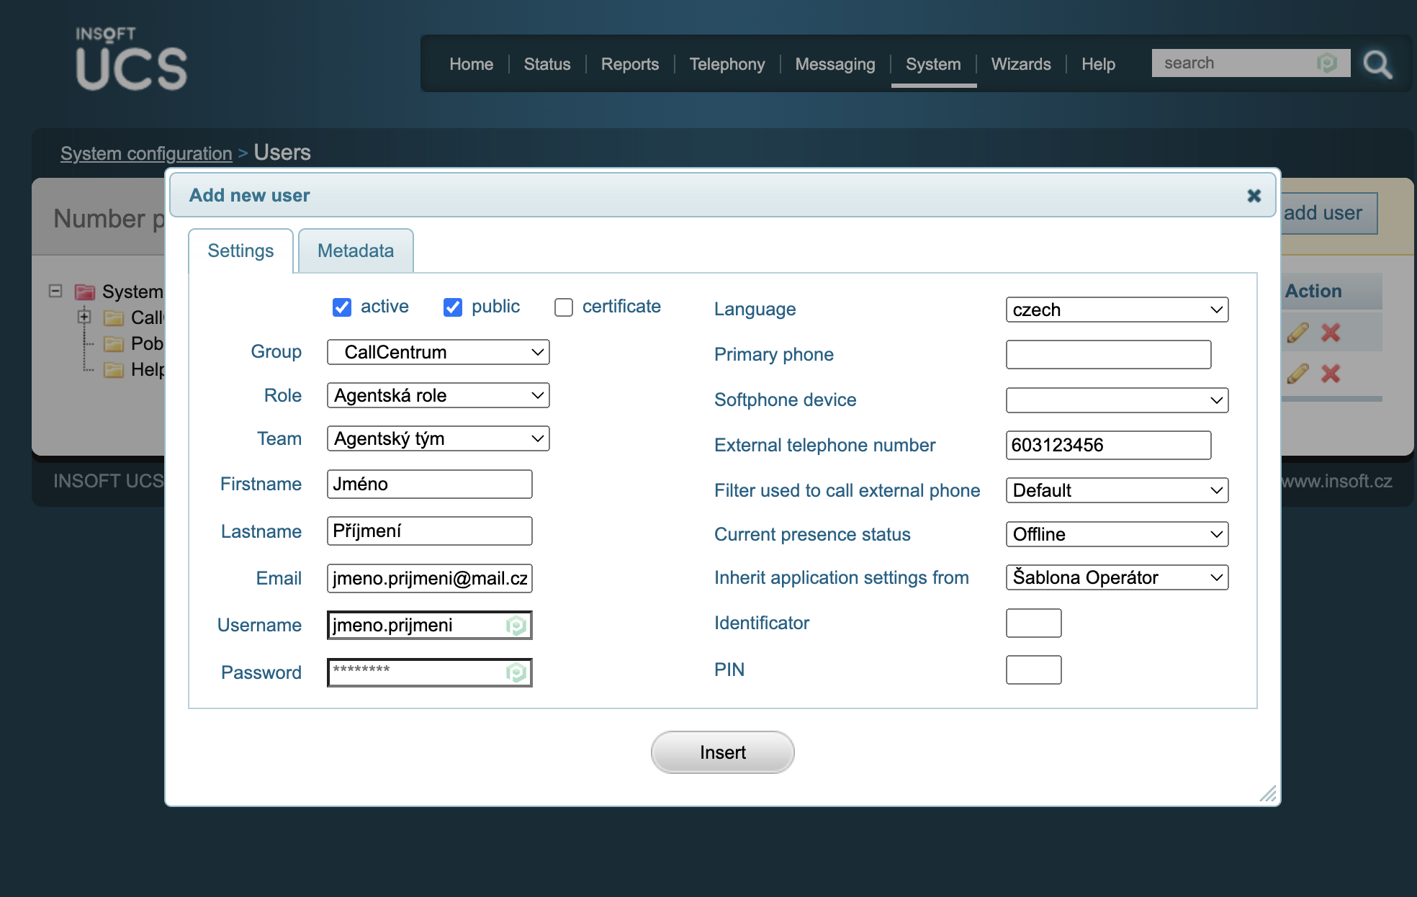Screen dimensions: 1417x897
Task: Open the Group dropdown showing CallCentrum
Action: tap(438, 352)
